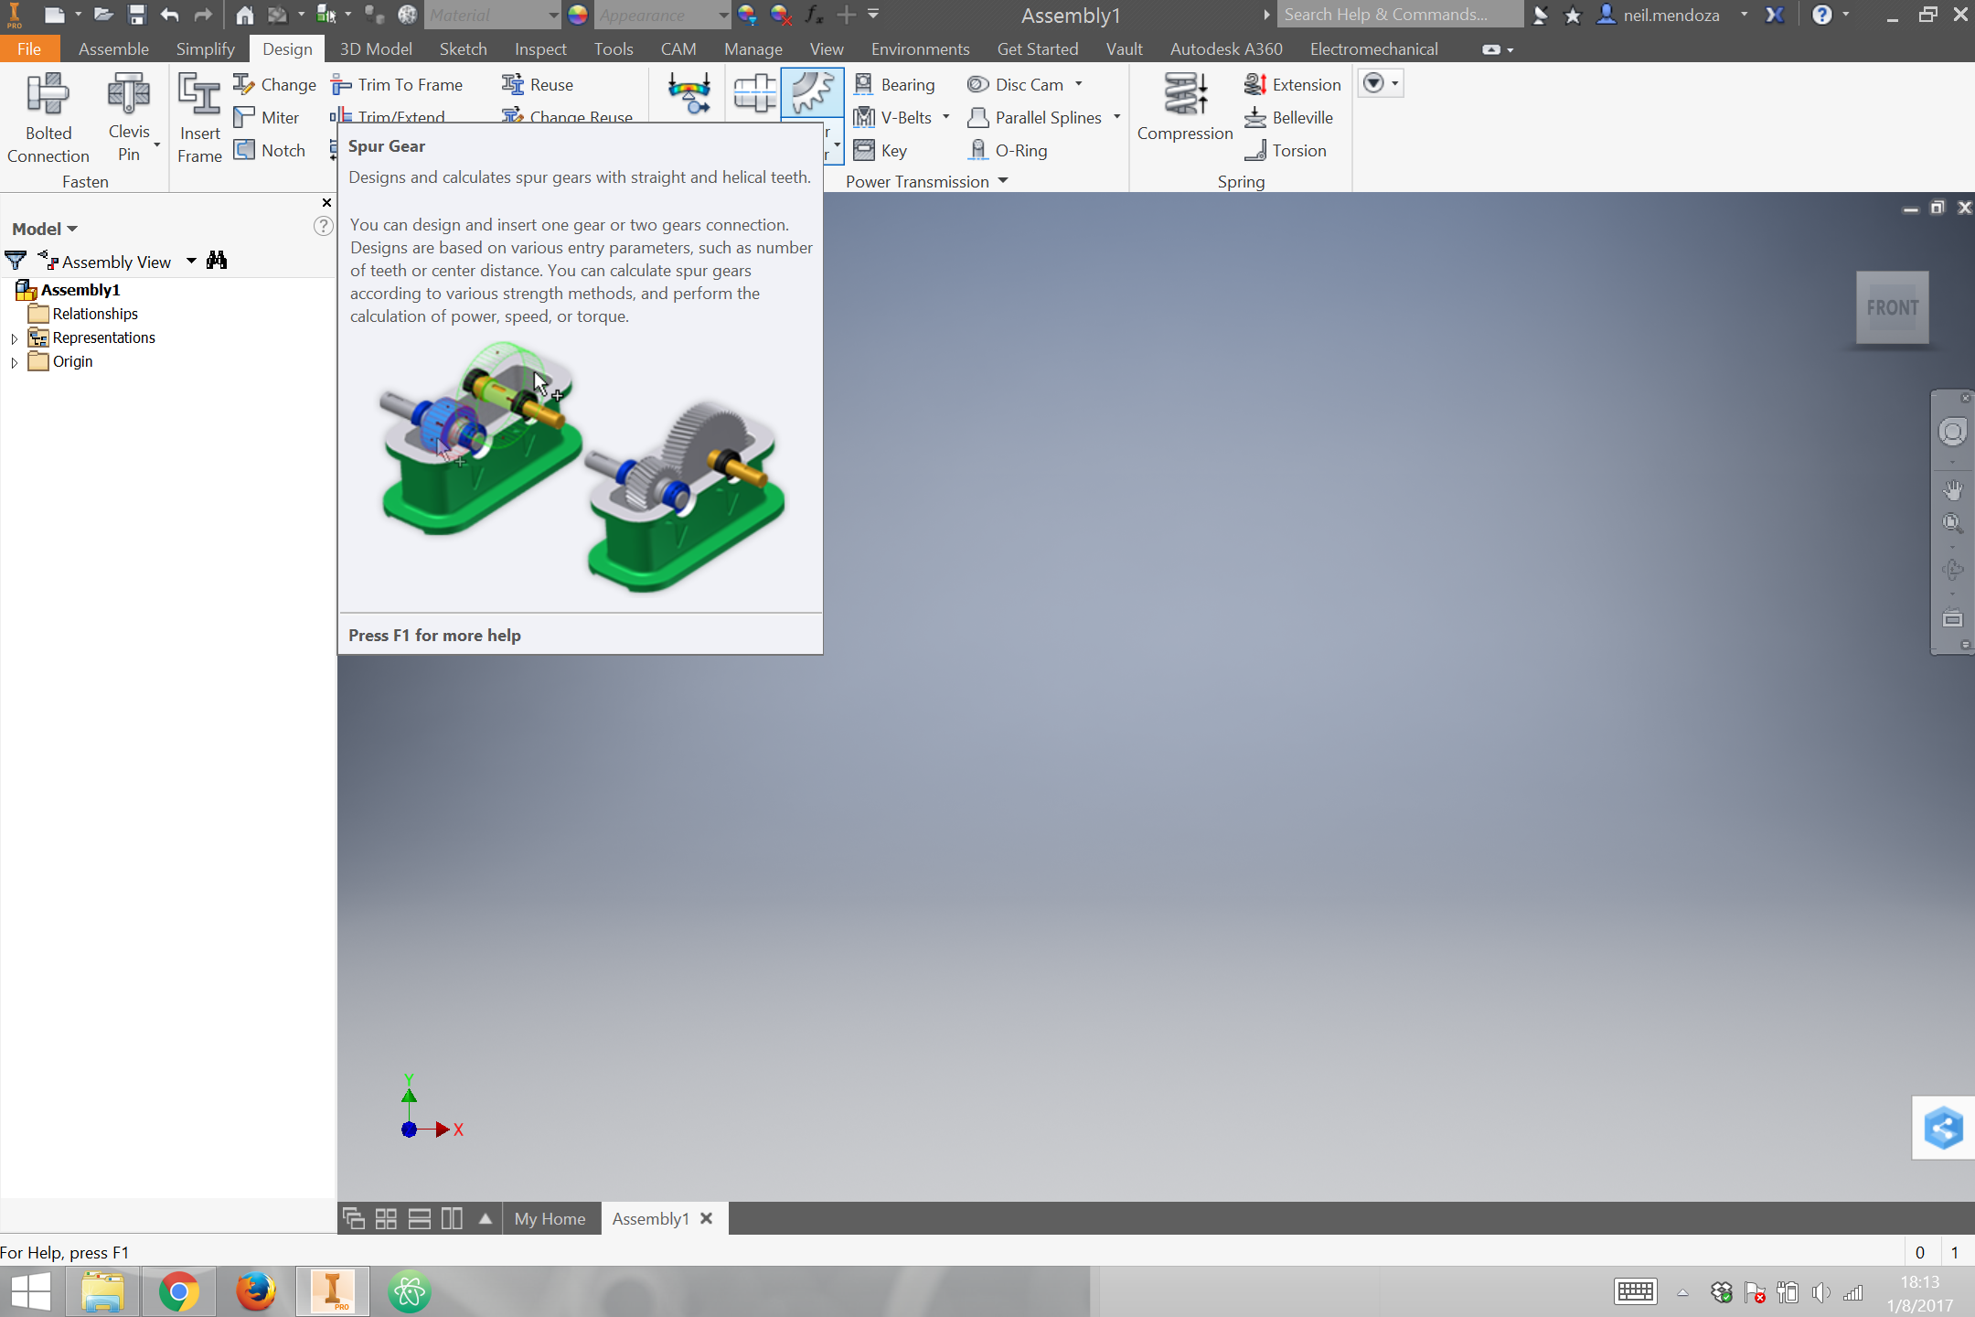Click the browser filter funnel icon
Image resolution: width=1975 pixels, height=1317 pixels.
pos(16,262)
